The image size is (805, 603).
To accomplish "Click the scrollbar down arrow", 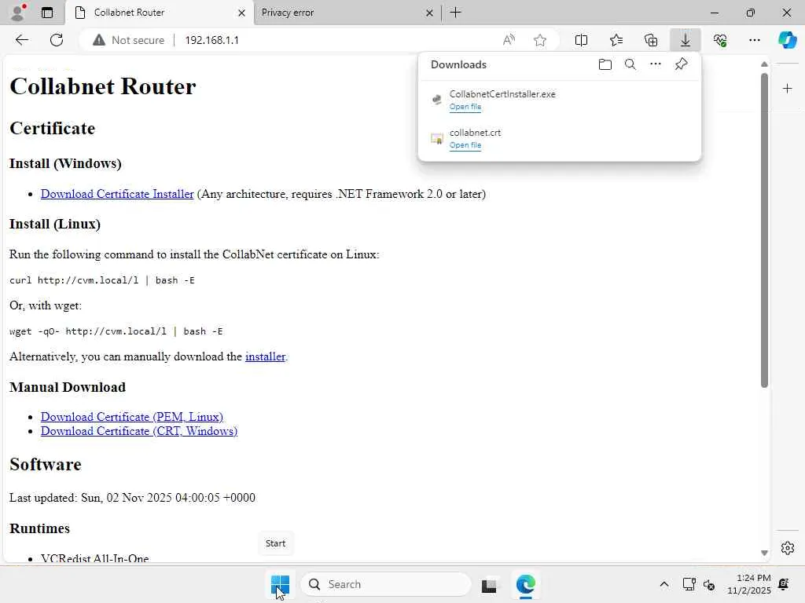I will (x=764, y=553).
